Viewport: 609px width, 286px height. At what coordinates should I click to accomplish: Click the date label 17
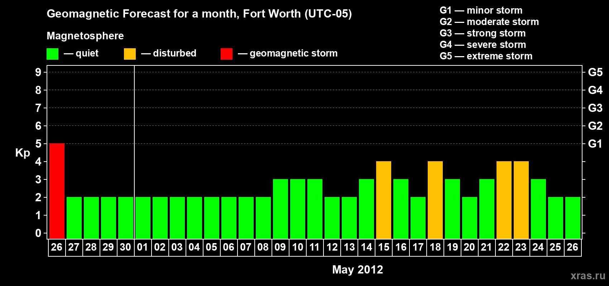pyautogui.click(x=418, y=247)
